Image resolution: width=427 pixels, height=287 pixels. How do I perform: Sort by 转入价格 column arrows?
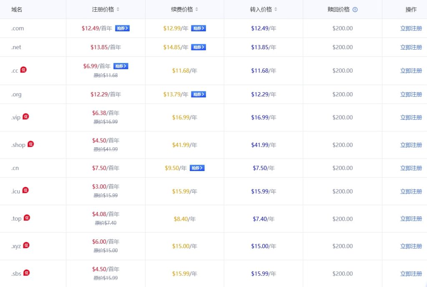pyautogui.click(x=276, y=10)
